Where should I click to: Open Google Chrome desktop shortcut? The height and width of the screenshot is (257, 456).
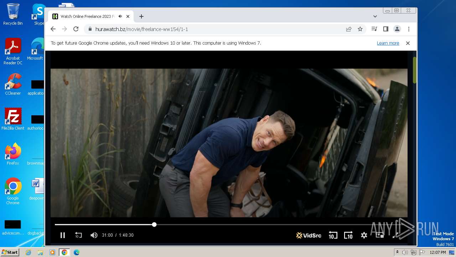tap(13, 191)
